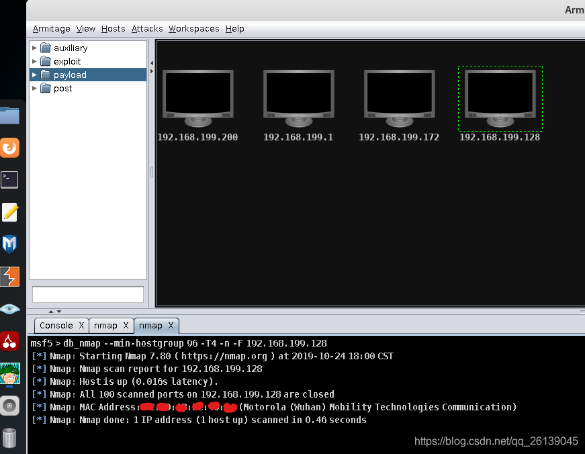This screenshot has height=454, width=585.
Task: Click the 192.168.199.1 host label
Action: [298, 137]
